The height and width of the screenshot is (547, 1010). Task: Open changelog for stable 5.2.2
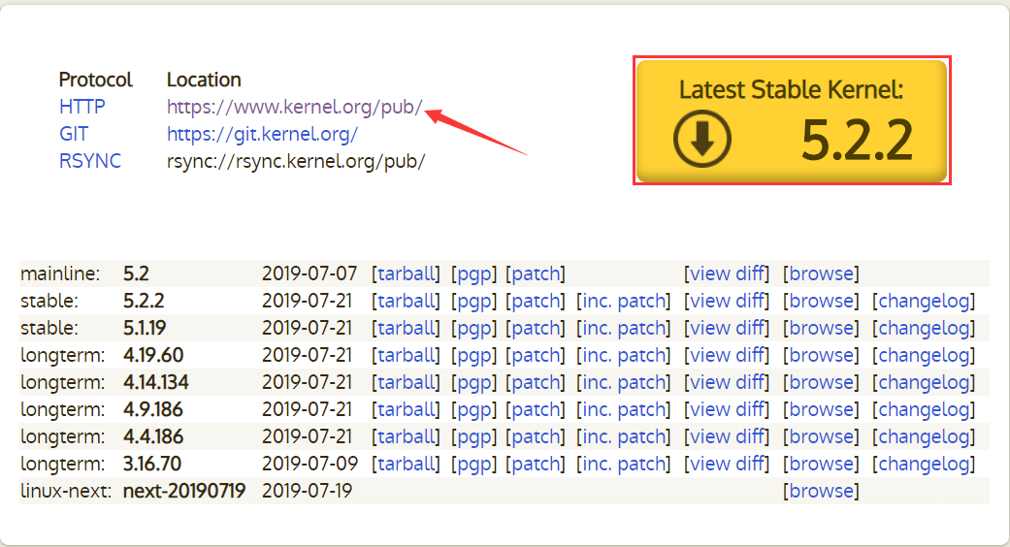point(924,302)
